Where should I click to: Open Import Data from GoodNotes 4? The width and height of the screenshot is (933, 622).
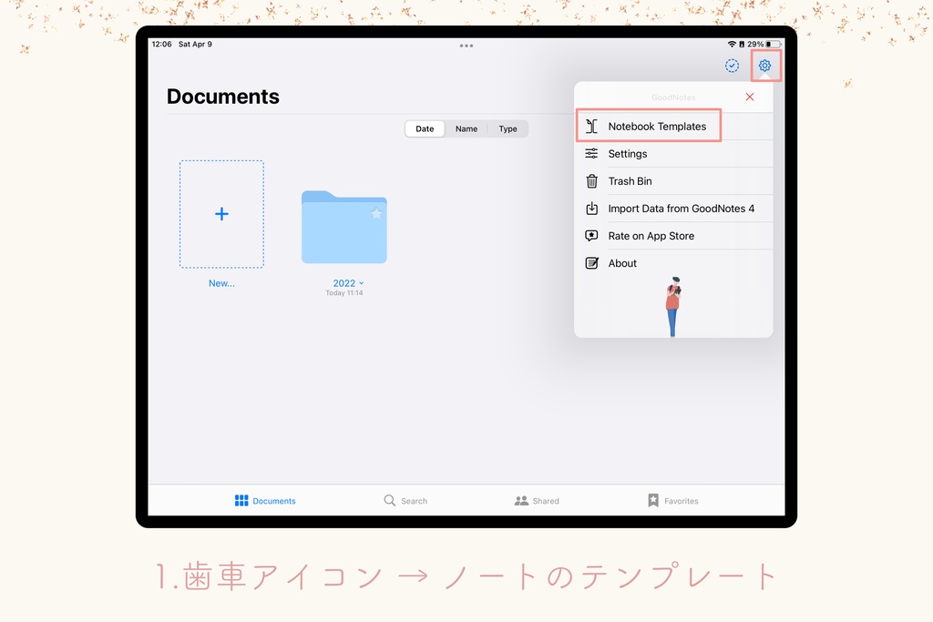click(681, 208)
